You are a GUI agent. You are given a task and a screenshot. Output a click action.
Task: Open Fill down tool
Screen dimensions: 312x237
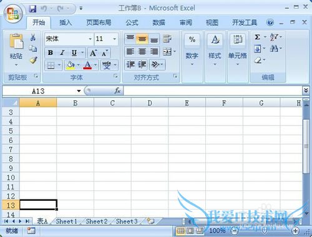(x=258, y=49)
